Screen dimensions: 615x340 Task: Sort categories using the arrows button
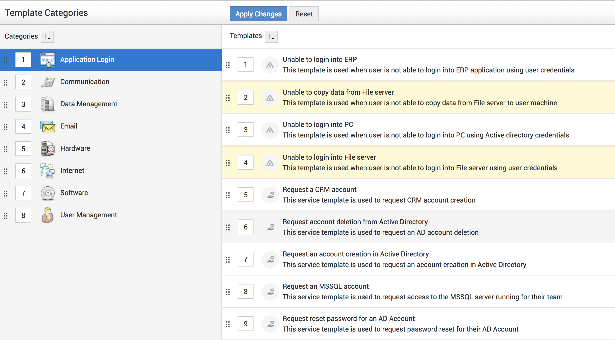[47, 36]
